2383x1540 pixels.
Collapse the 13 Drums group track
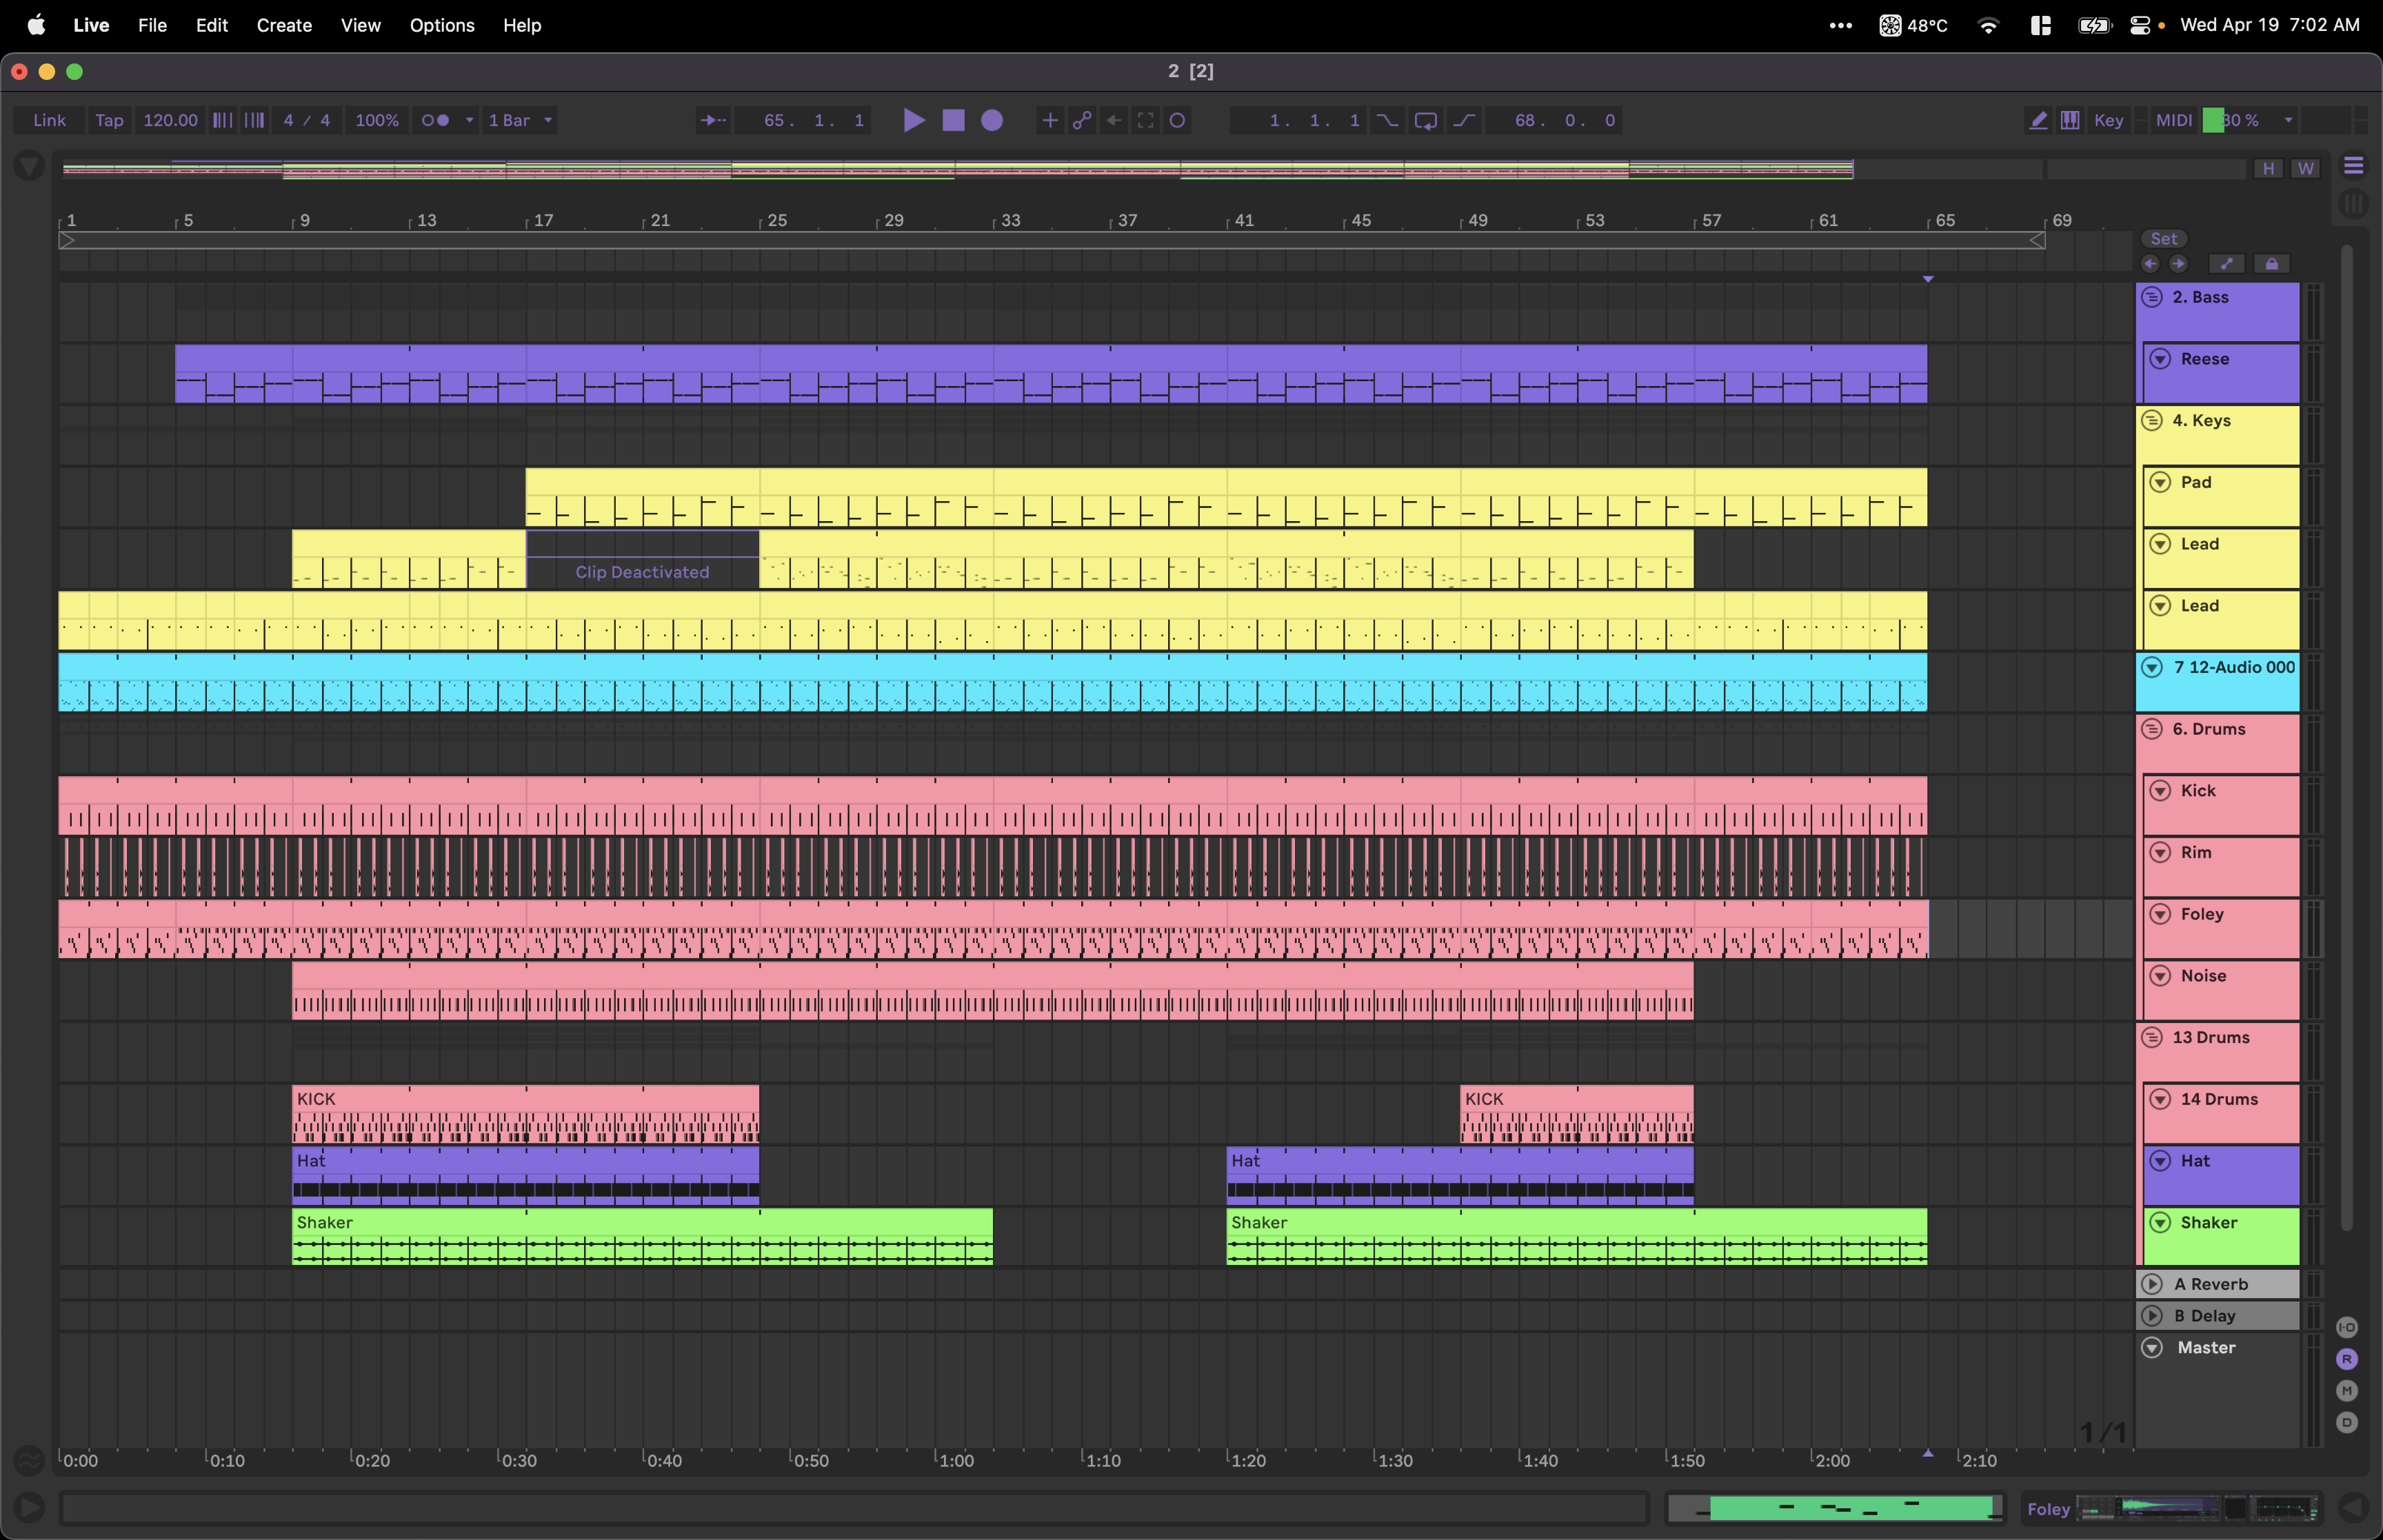[x=2152, y=1038]
